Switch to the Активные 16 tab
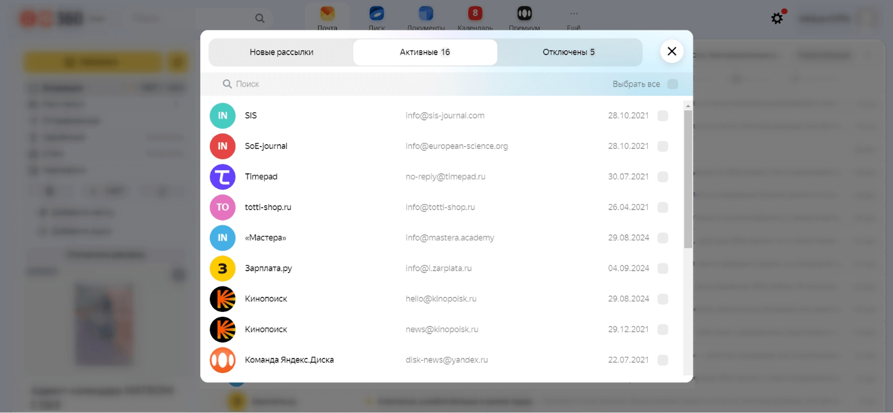The width and height of the screenshot is (893, 413). tap(425, 52)
